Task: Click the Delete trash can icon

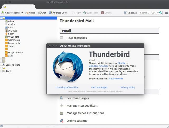Action: [102, 13]
